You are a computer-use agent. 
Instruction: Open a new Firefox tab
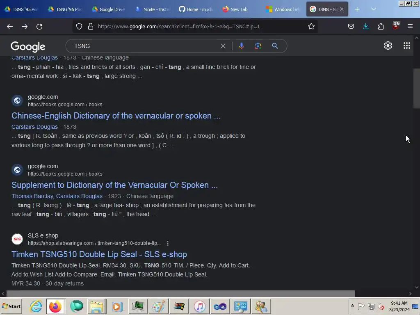coord(357,9)
